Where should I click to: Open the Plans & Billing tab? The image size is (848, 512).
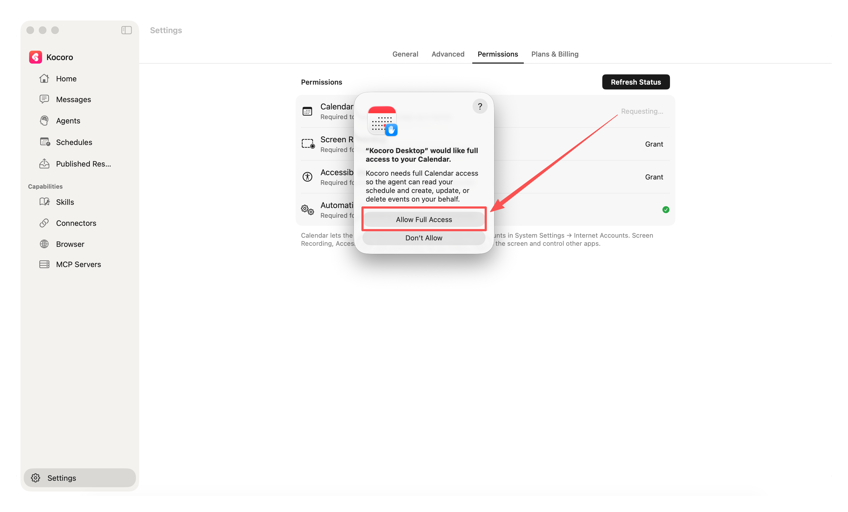click(x=555, y=54)
